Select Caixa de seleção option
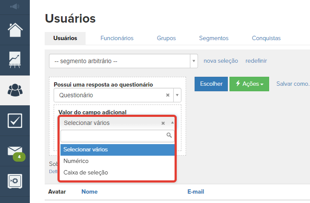The image size is (310, 203). tap(86, 173)
